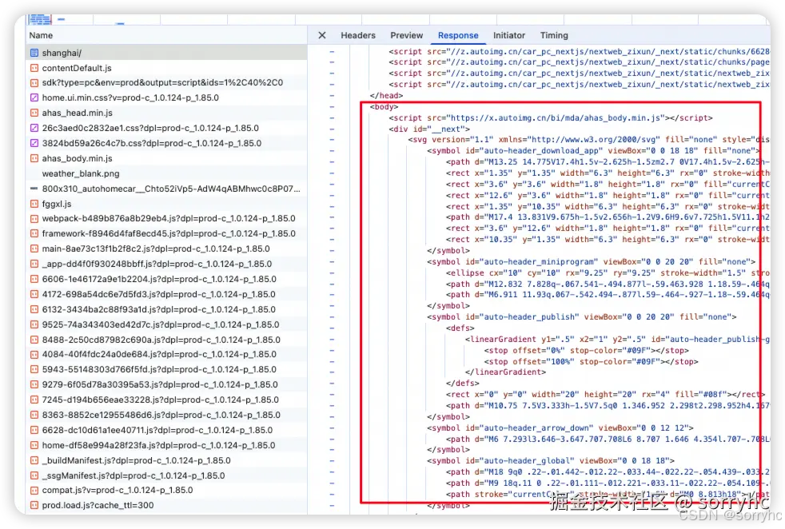Click script icon of 8488-2c50cd87982c690a.js

[34, 340]
